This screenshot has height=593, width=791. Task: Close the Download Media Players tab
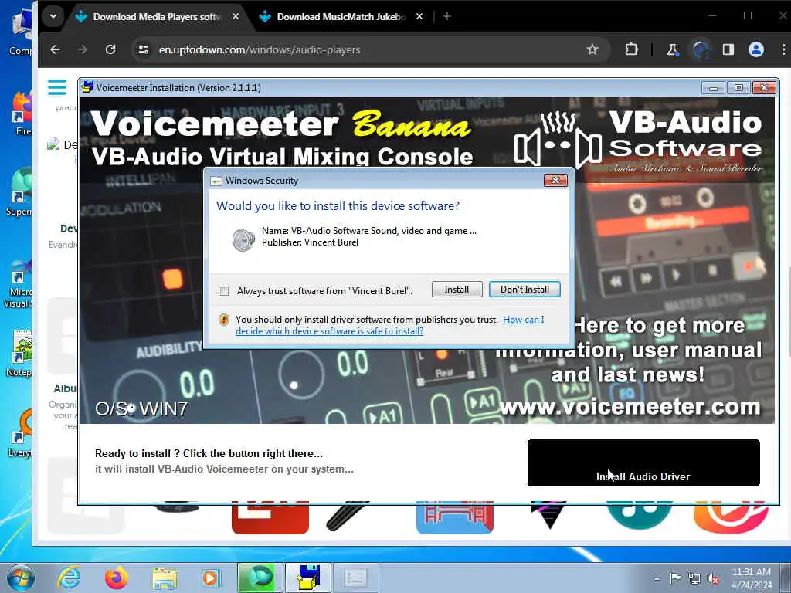[x=236, y=17]
